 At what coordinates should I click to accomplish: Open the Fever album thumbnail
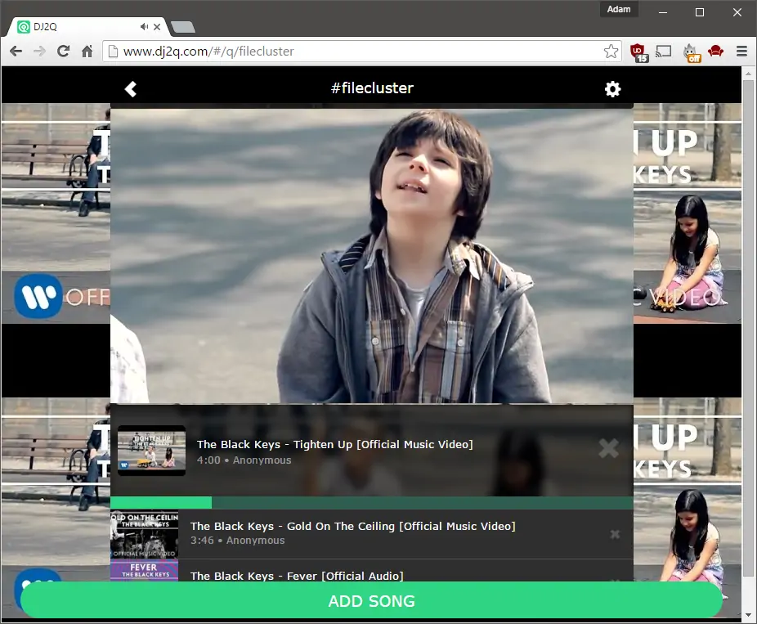click(x=145, y=570)
